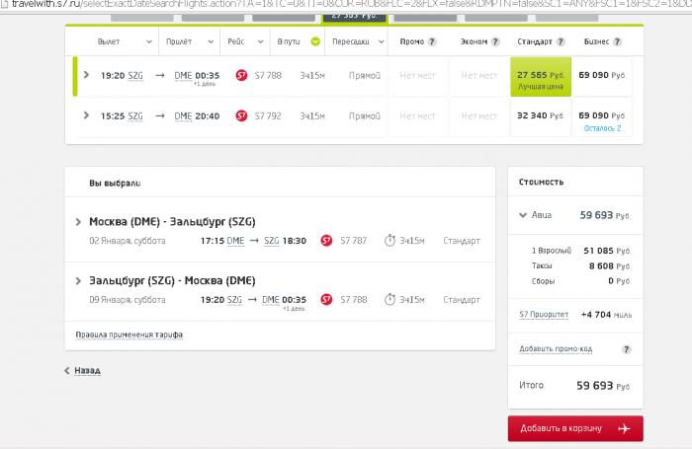This screenshot has height=449, width=692.
Task: Click Добавить промо-код link
Action: (556, 349)
